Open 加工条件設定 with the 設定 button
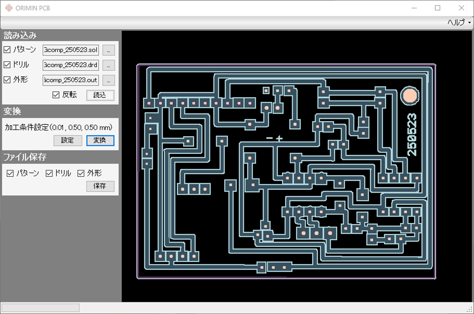 (68, 140)
